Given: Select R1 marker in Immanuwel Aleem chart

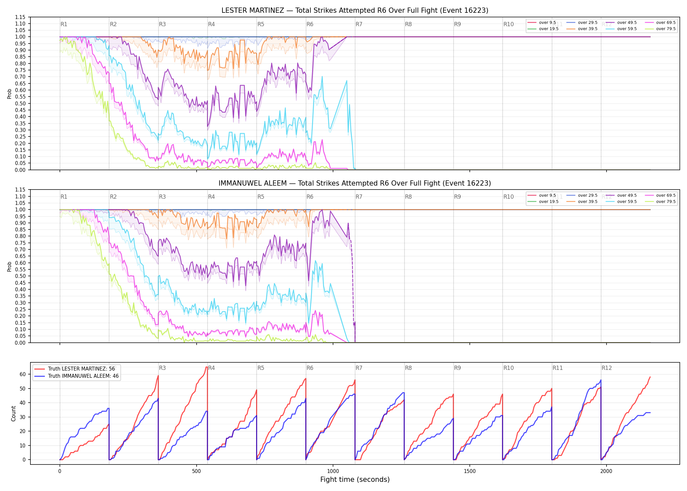Looking at the screenshot, I should click(64, 197).
